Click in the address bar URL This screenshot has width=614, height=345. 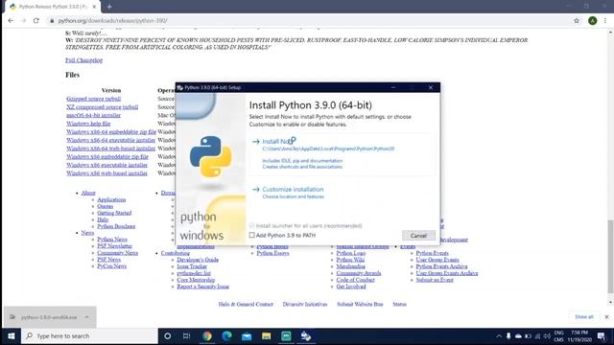(x=113, y=21)
